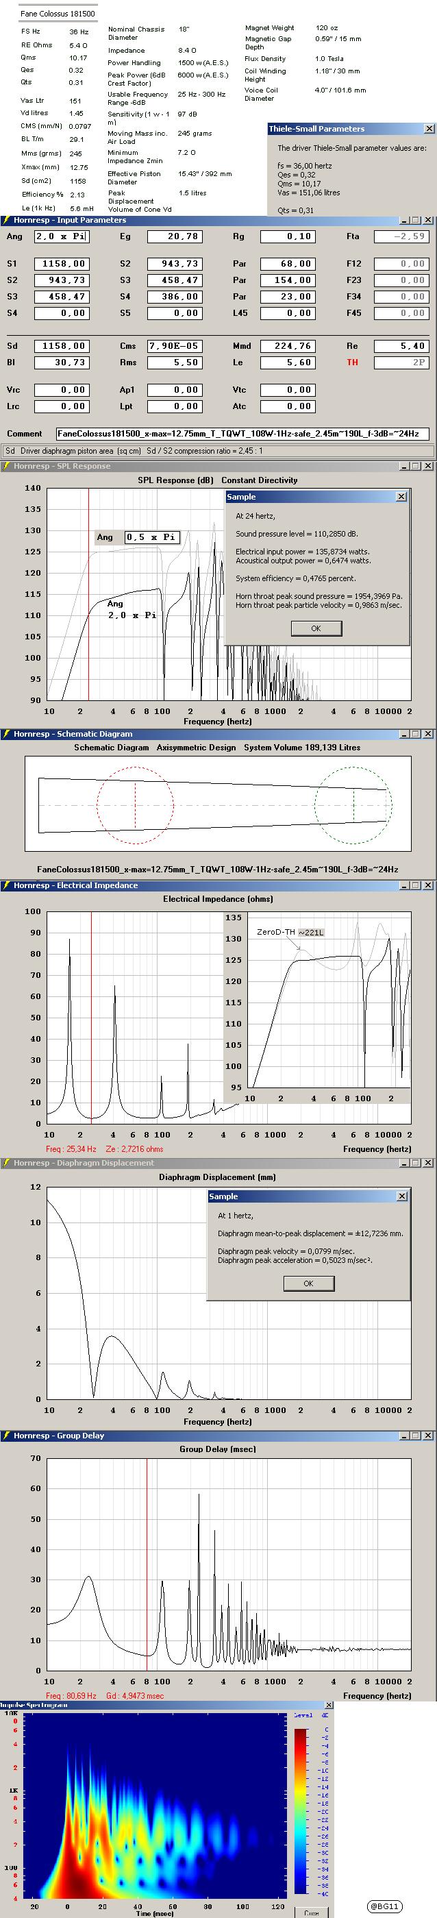The width and height of the screenshot is (437, 1918).
Task: Click the Close button below the spectrogram
Action: click(312, 1912)
